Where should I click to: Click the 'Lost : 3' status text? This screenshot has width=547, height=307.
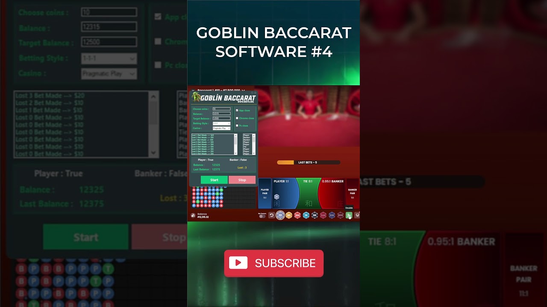click(242, 168)
